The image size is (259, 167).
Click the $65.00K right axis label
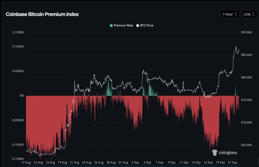click(246, 145)
